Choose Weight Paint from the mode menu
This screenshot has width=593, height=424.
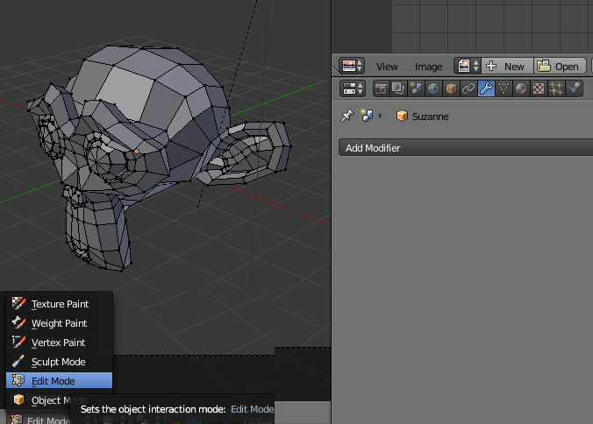[60, 323]
